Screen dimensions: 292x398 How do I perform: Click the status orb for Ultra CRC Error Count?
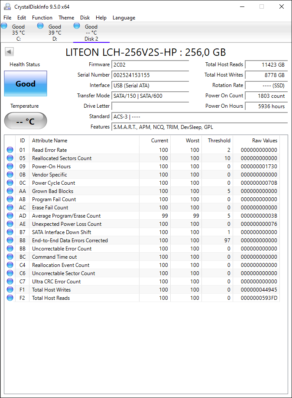point(10,281)
